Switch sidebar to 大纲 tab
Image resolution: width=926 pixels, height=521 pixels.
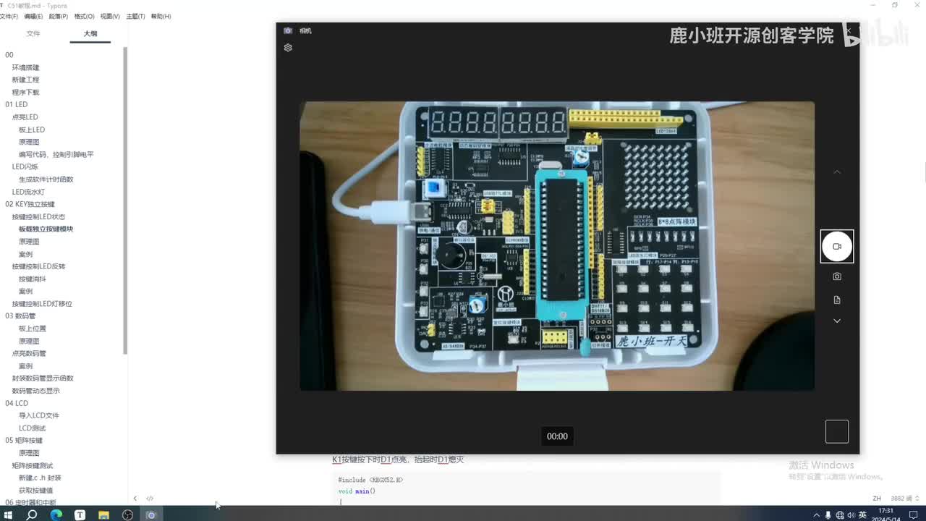pyautogui.click(x=90, y=33)
